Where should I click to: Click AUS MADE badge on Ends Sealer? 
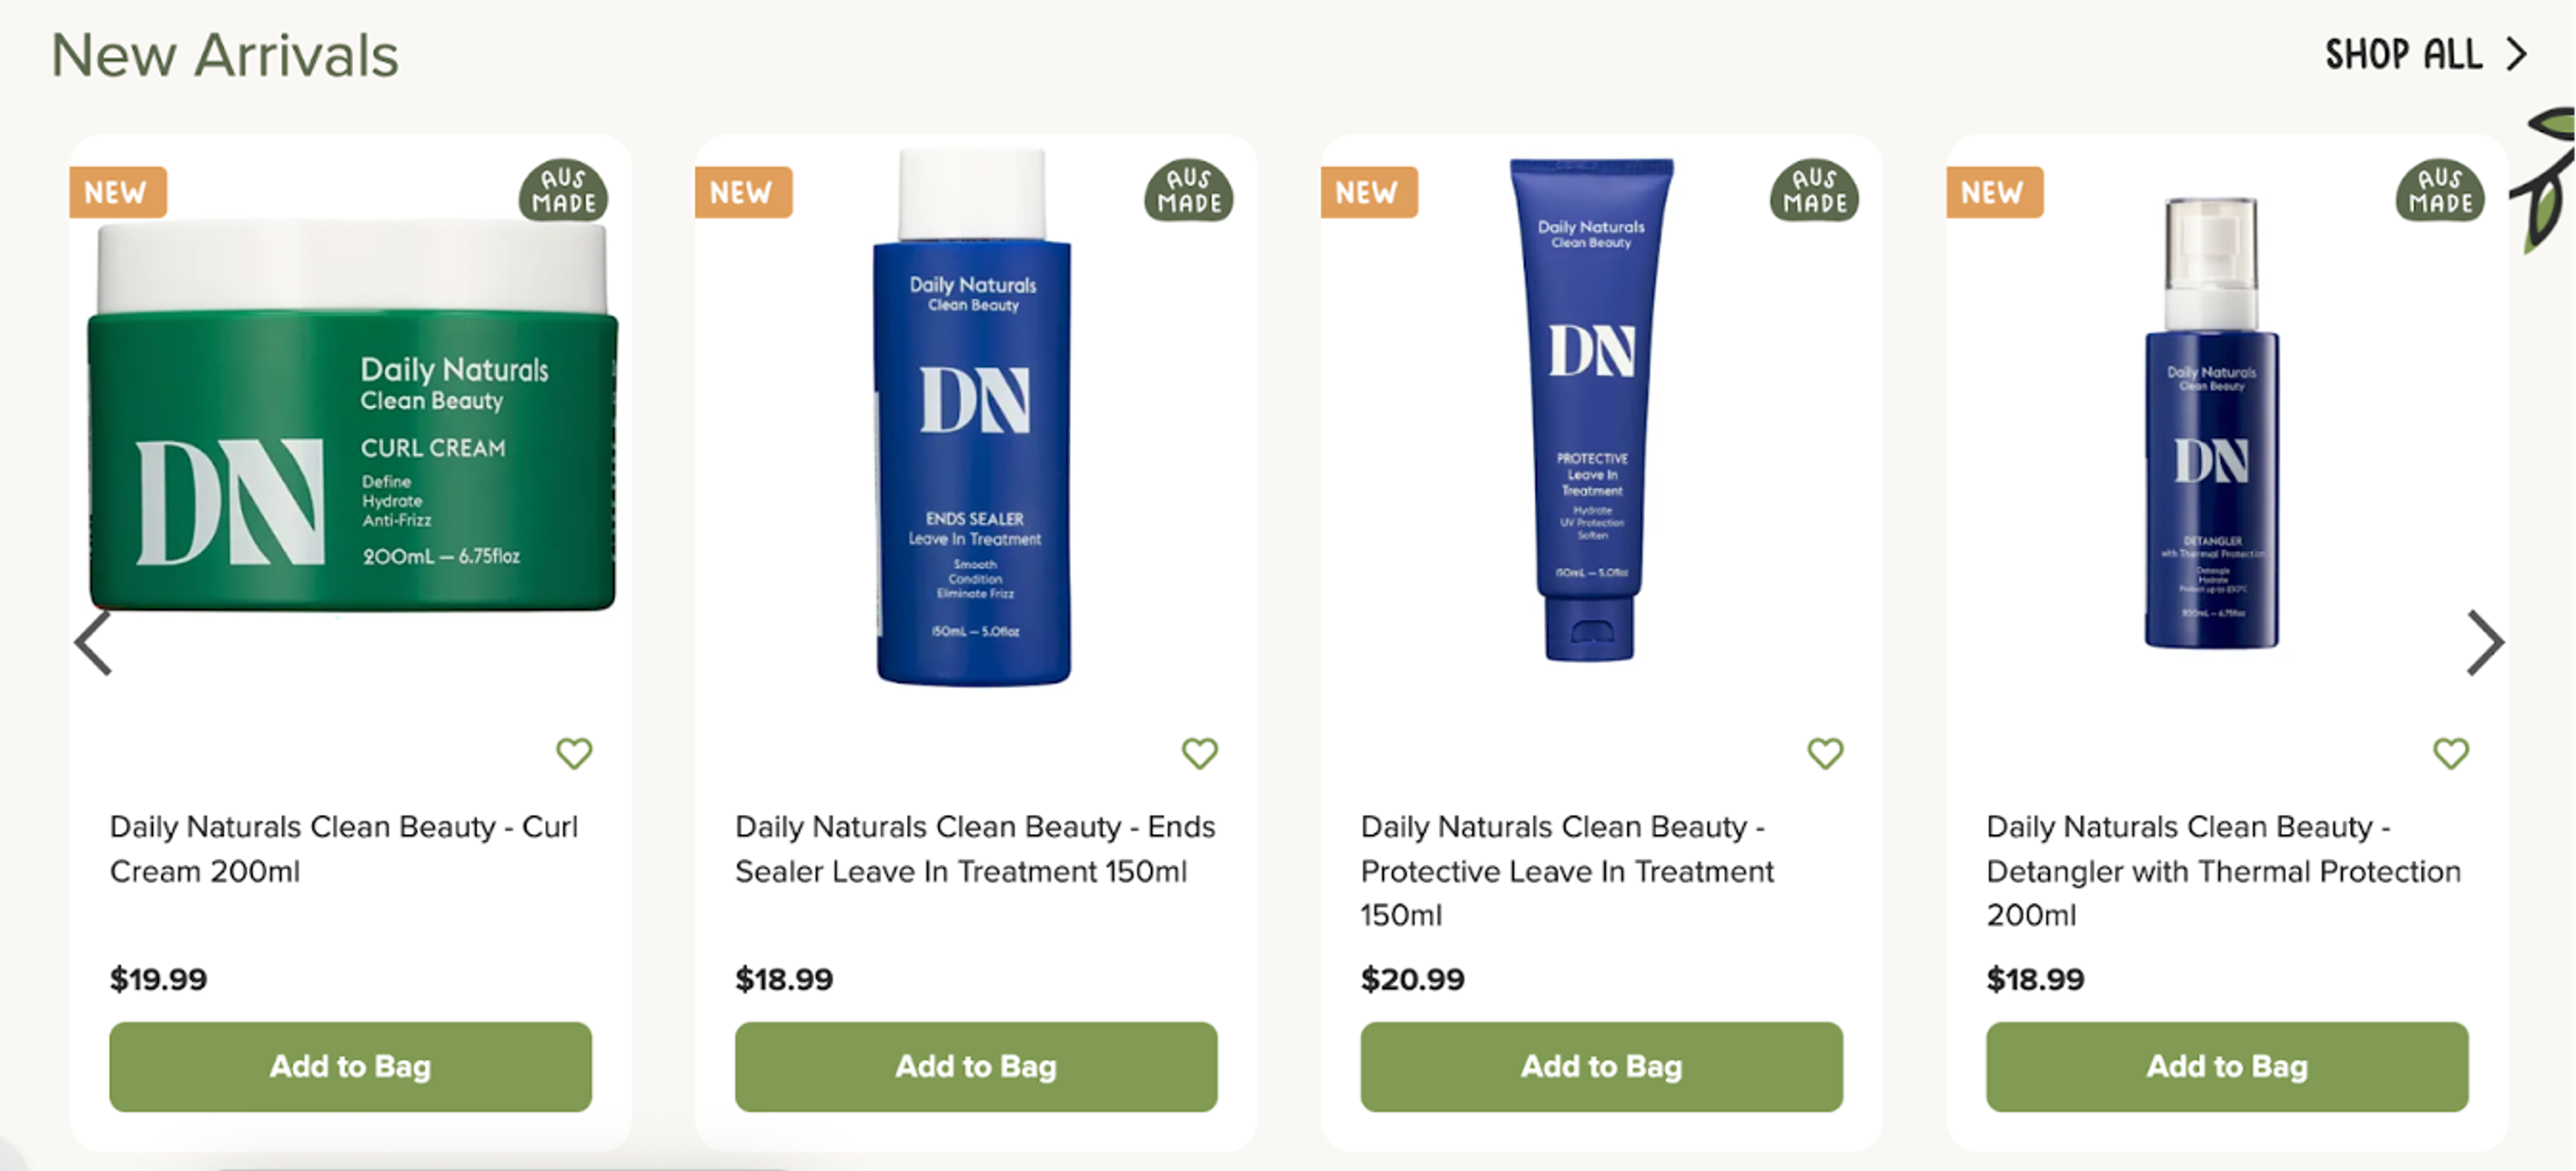pyautogui.click(x=1189, y=190)
